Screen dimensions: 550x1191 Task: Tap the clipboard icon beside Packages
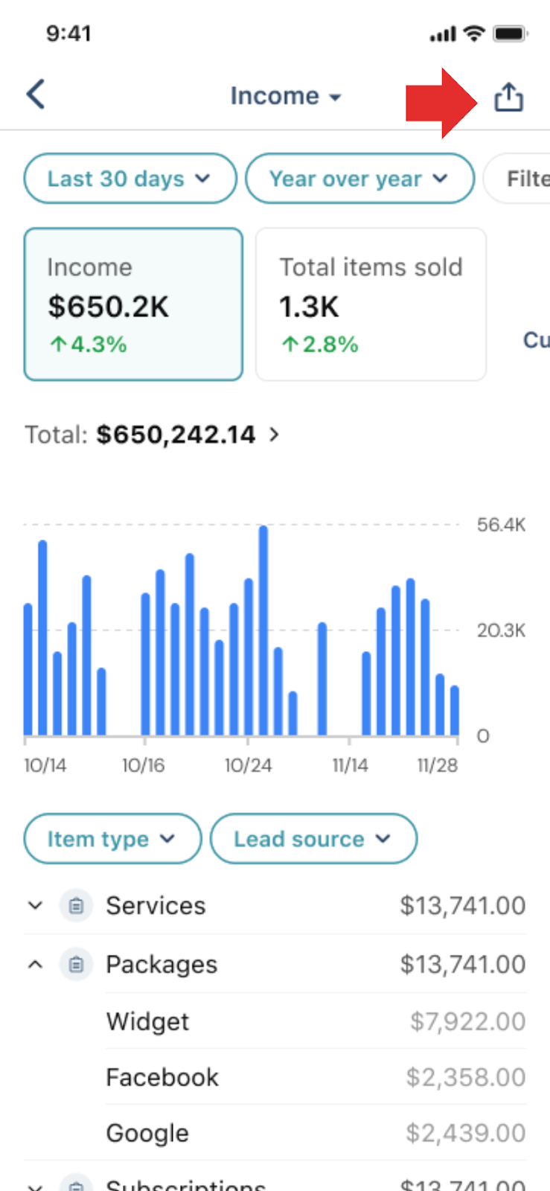click(x=75, y=964)
